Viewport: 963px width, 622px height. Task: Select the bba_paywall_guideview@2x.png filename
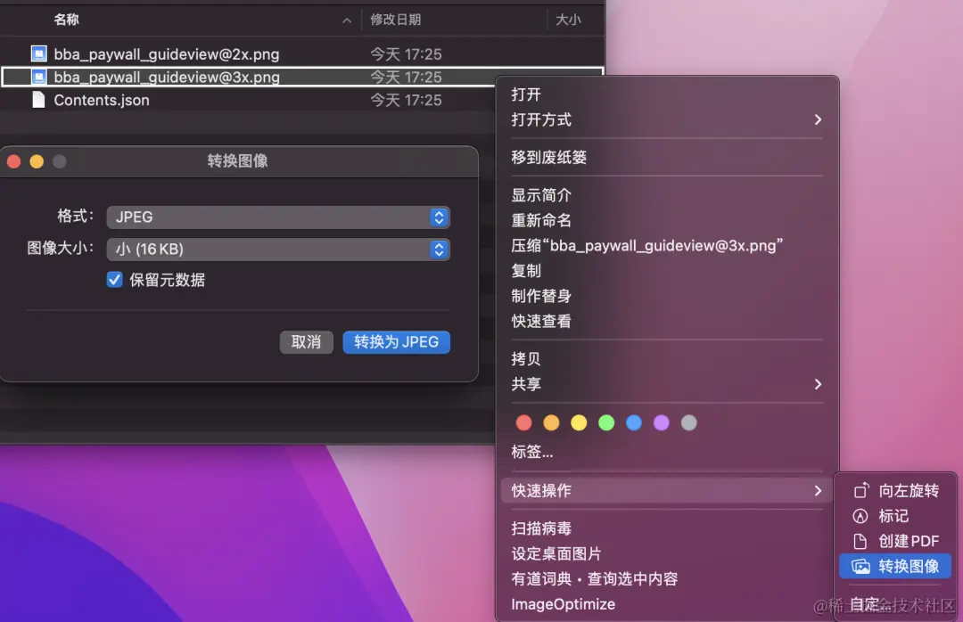[x=167, y=54]
